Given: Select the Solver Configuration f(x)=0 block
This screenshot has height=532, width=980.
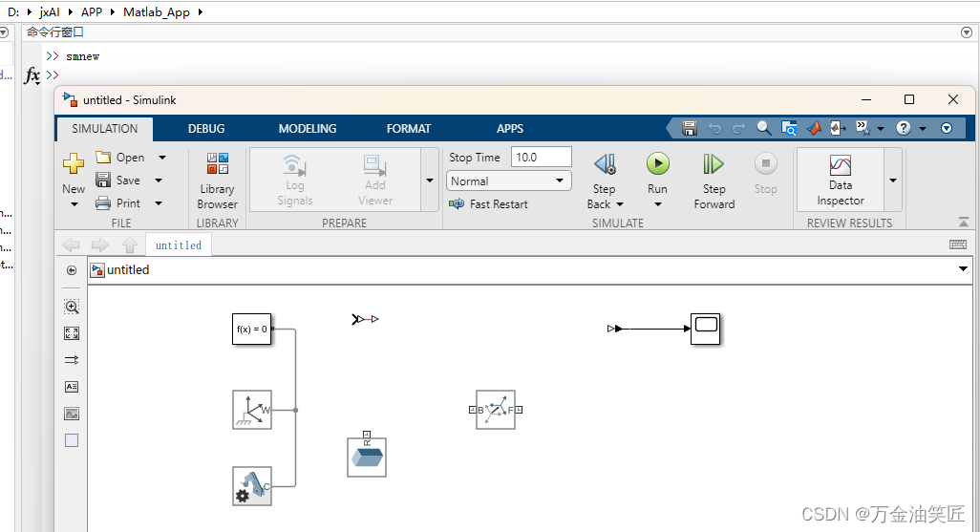Looking at the screenshot, I should [x=252, y=329].
